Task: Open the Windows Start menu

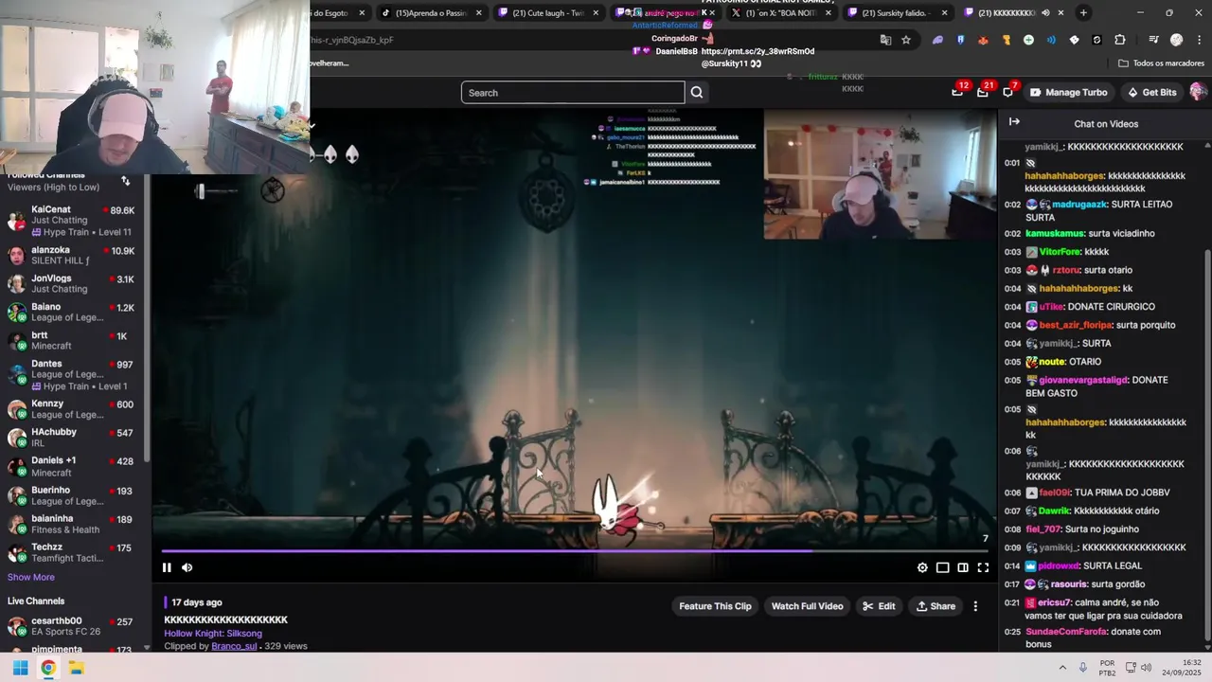Action: pyautogui.click(x=20, y=668)
